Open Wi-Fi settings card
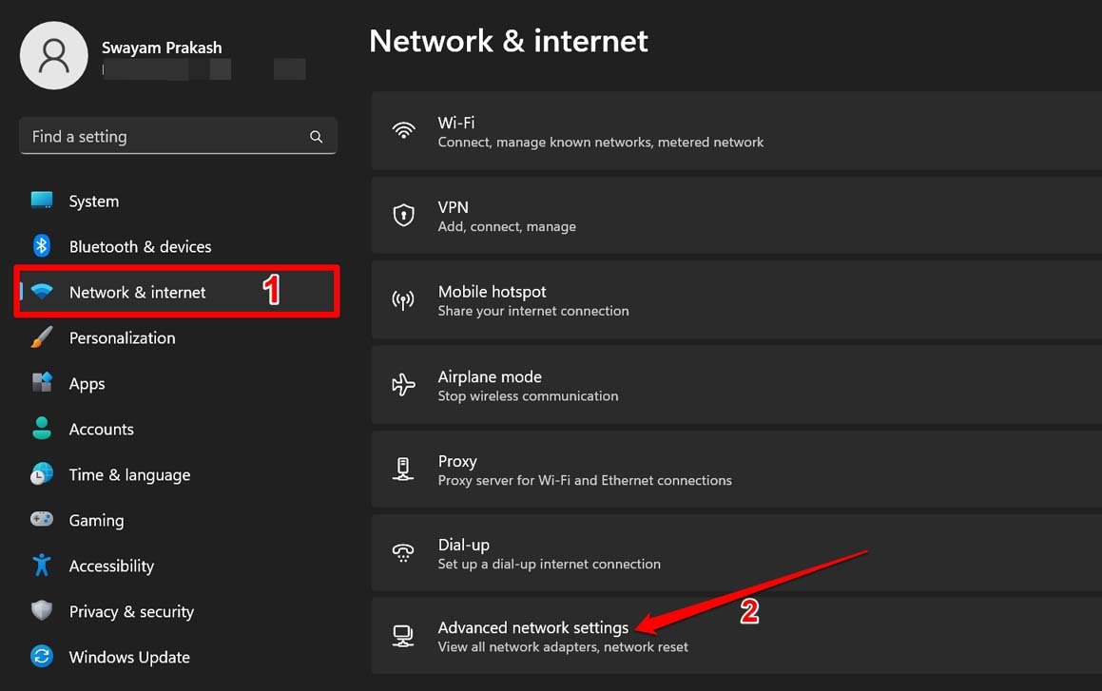This screenshot has height=691, width=1102. coord(736,131)
